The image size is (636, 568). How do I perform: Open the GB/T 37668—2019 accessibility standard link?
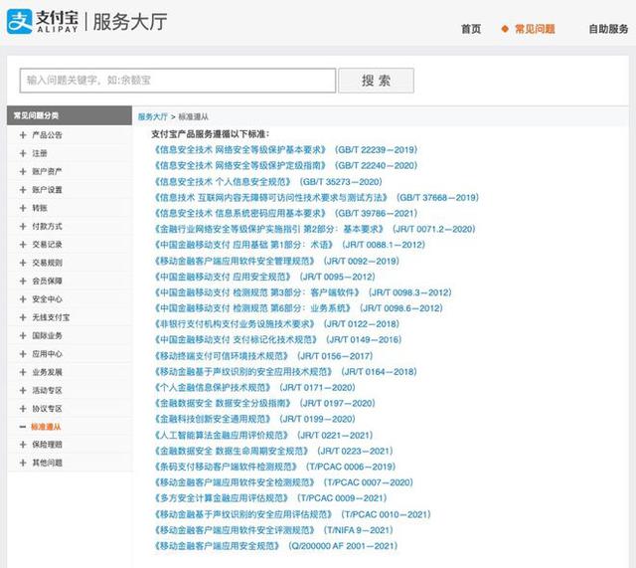pos(316,198)
